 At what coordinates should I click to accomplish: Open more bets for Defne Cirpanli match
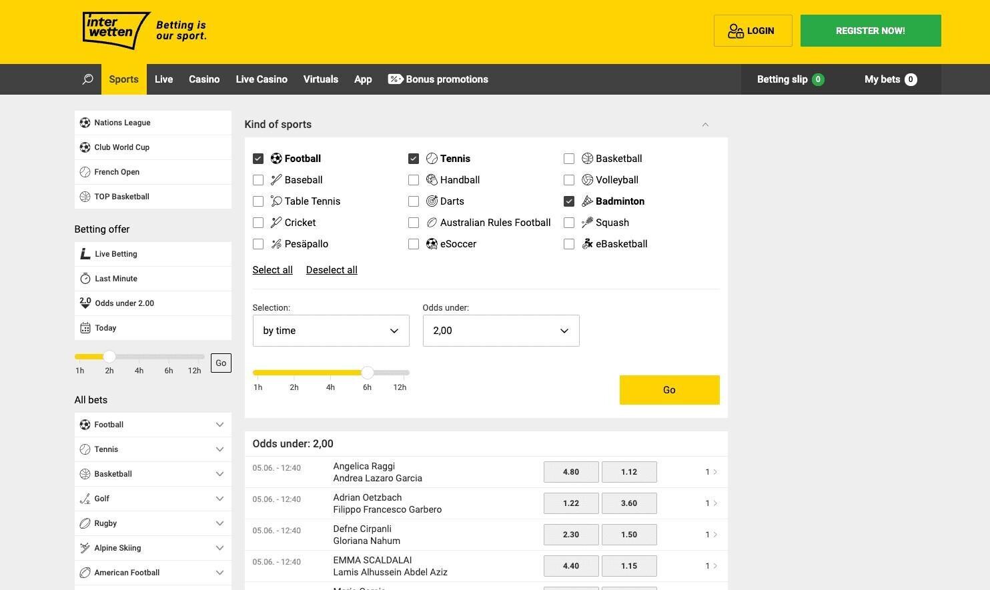pyautogui.click(x=711, y=535)
